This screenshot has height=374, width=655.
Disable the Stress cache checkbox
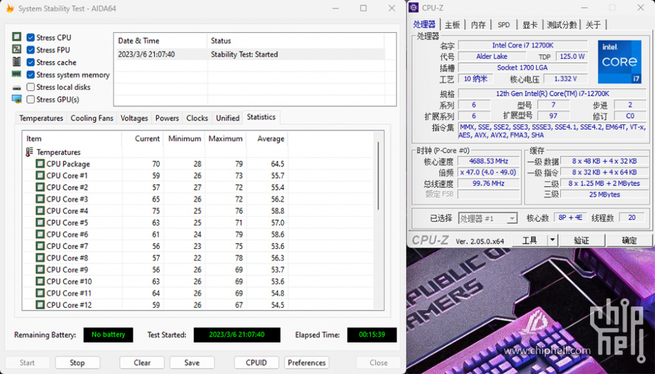tap(31, 62)
